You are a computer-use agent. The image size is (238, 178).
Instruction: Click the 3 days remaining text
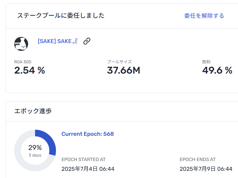35,155
